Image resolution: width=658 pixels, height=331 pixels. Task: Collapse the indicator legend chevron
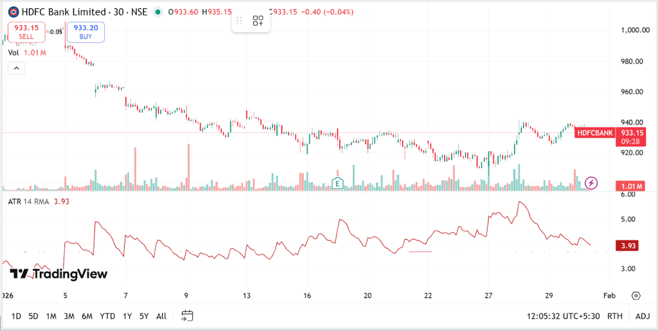click(16, 67)
